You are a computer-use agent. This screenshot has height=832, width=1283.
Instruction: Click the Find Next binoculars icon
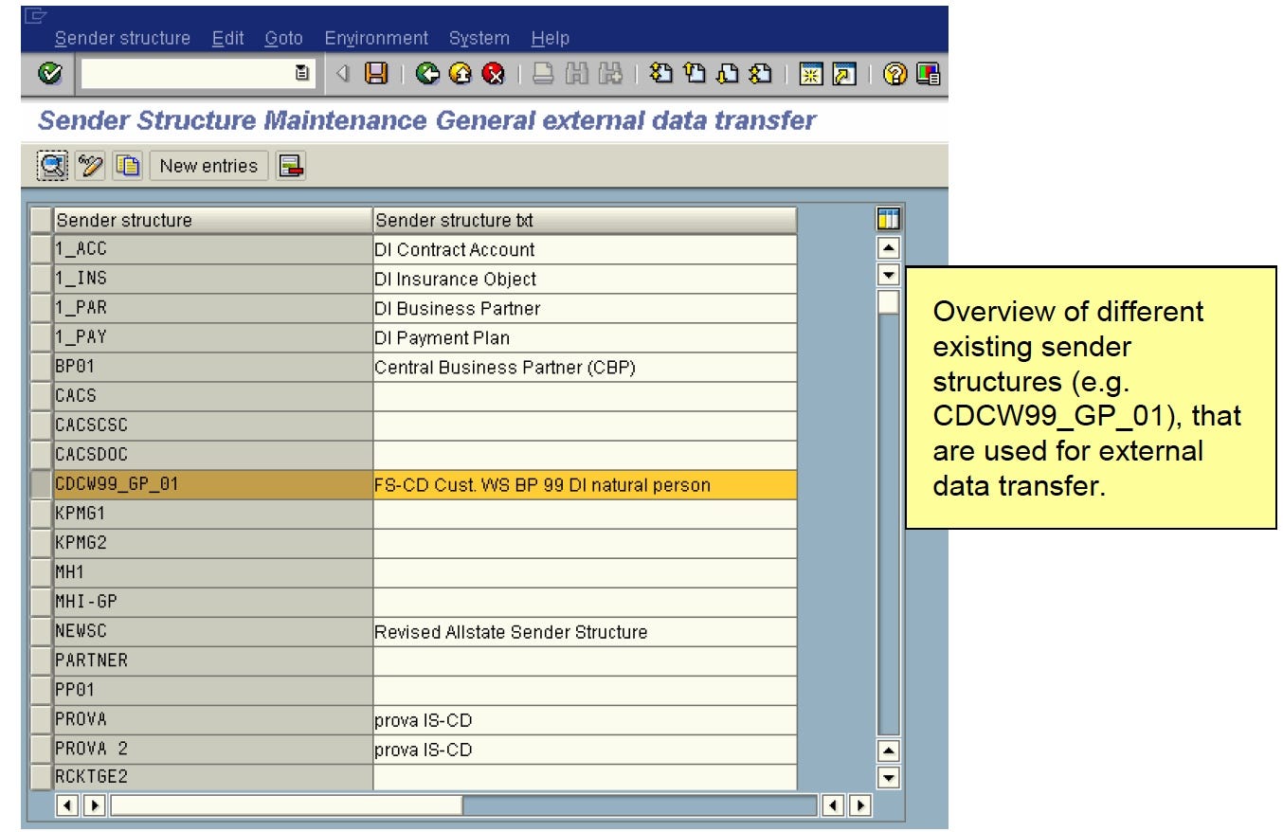pos(609,74)
